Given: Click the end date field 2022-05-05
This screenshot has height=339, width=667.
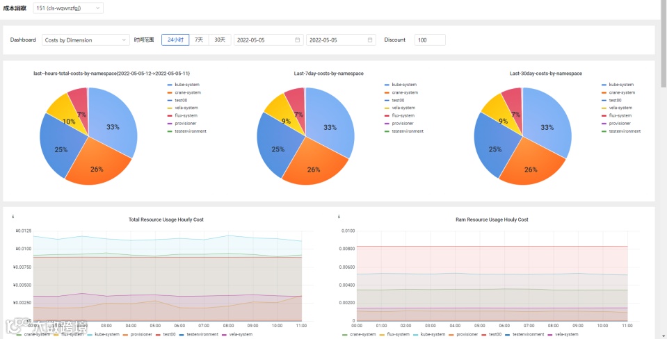Looking at the screenshot, I should tap(341, 40).
